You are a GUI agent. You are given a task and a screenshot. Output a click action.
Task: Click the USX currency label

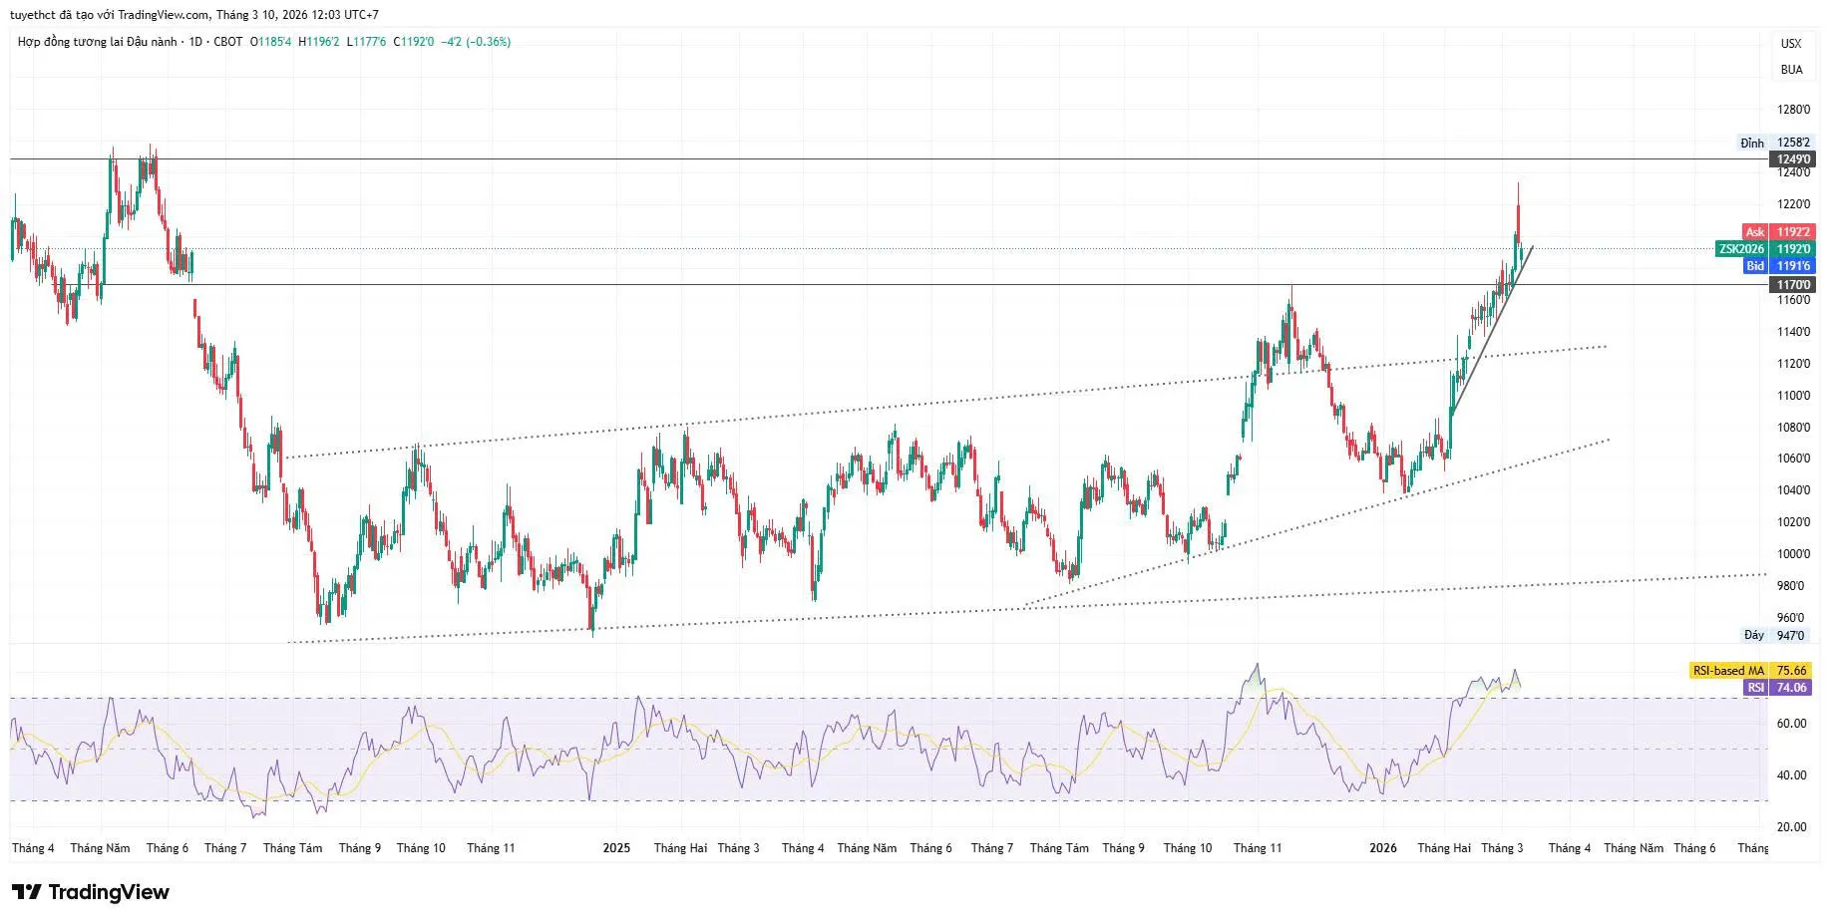click(1791, 43)
